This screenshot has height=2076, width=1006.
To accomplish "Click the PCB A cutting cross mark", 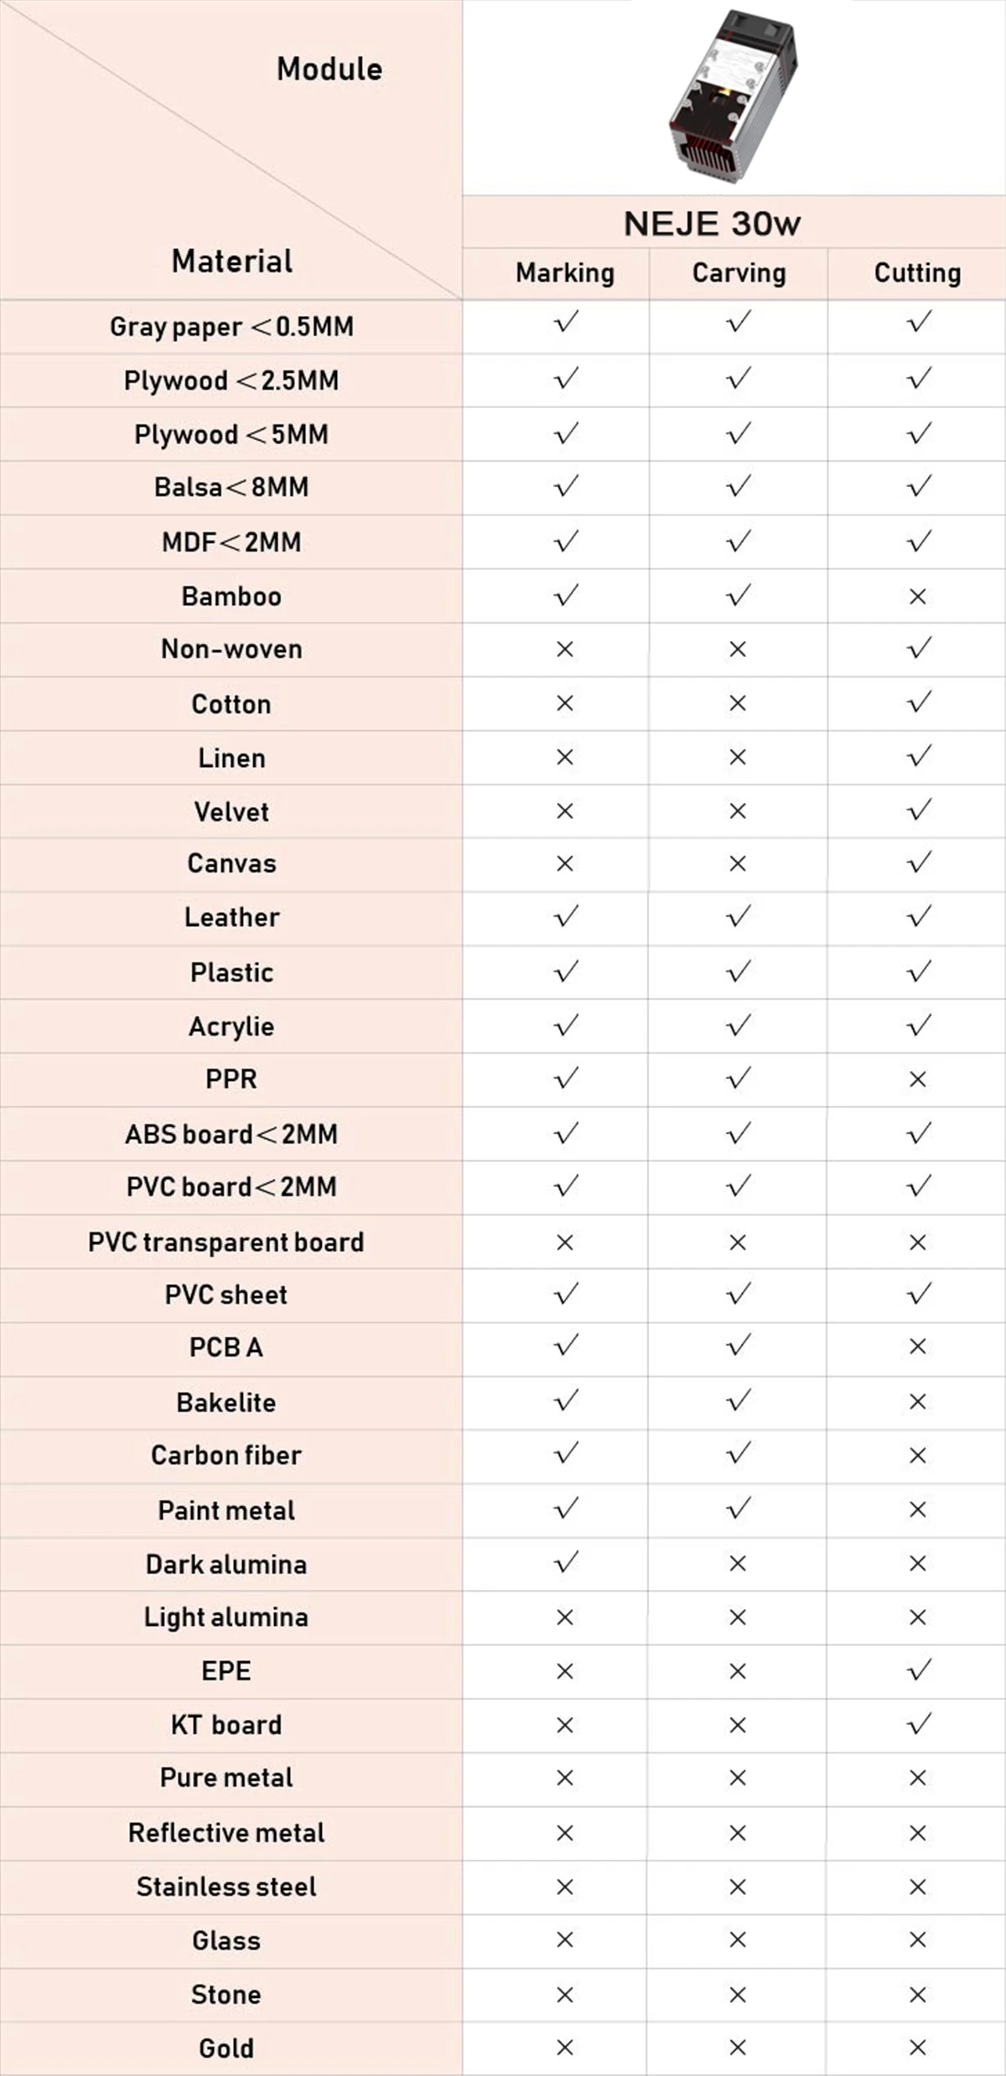I will pos(918,1346).
